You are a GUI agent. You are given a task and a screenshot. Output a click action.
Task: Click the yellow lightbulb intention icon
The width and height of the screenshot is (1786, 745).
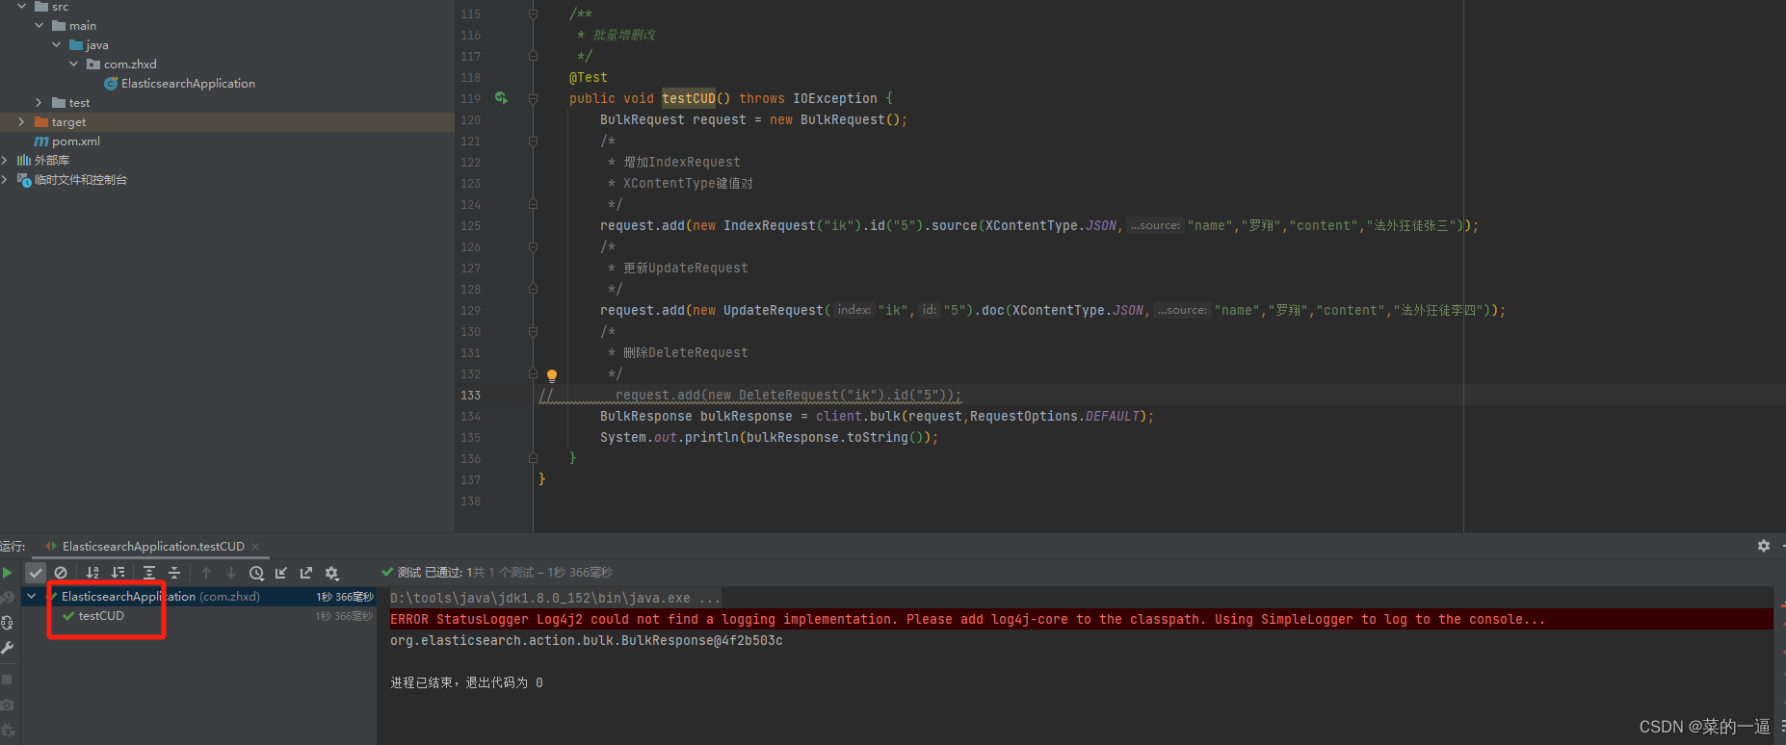tap(552, 375)
